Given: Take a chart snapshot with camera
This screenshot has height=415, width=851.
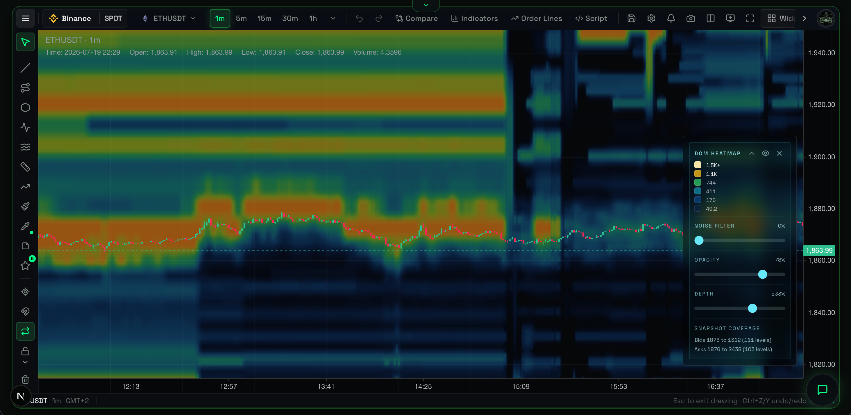Looking at the screenshot, I should tap(691, 19).
